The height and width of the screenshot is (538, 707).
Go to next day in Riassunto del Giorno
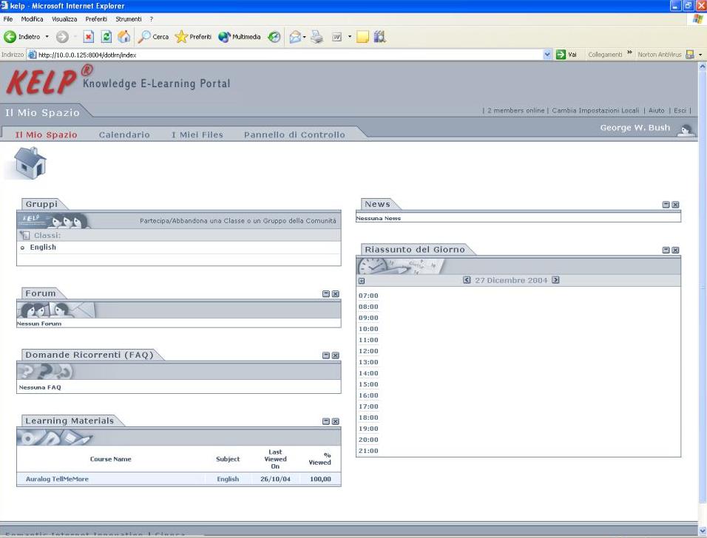pyautogui.click(x=556, y=280)
